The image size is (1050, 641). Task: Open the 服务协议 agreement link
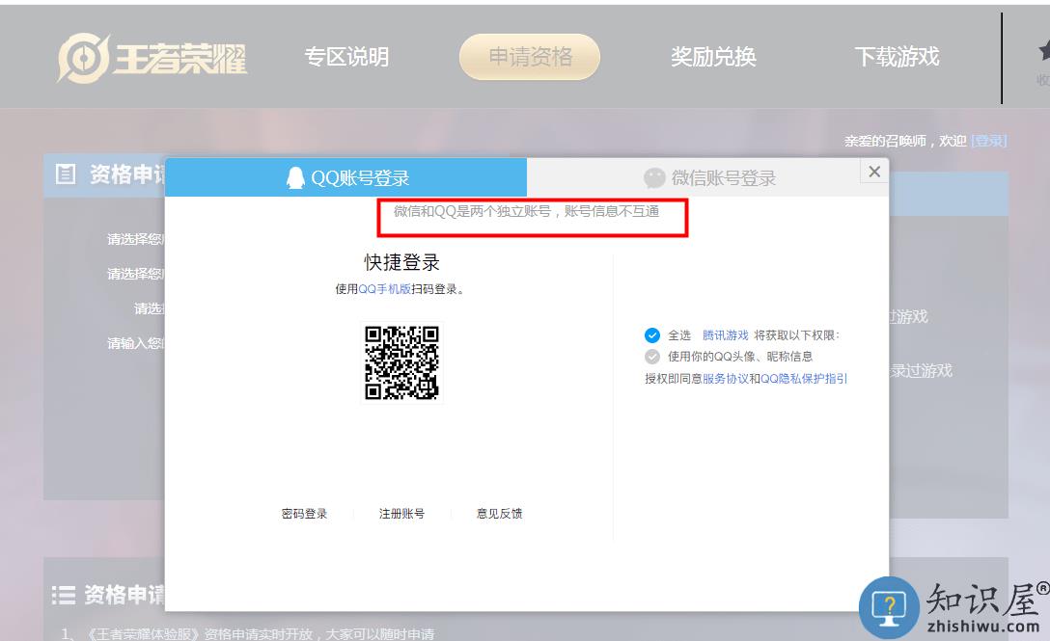pyautogui.click(x=723, y=380)
